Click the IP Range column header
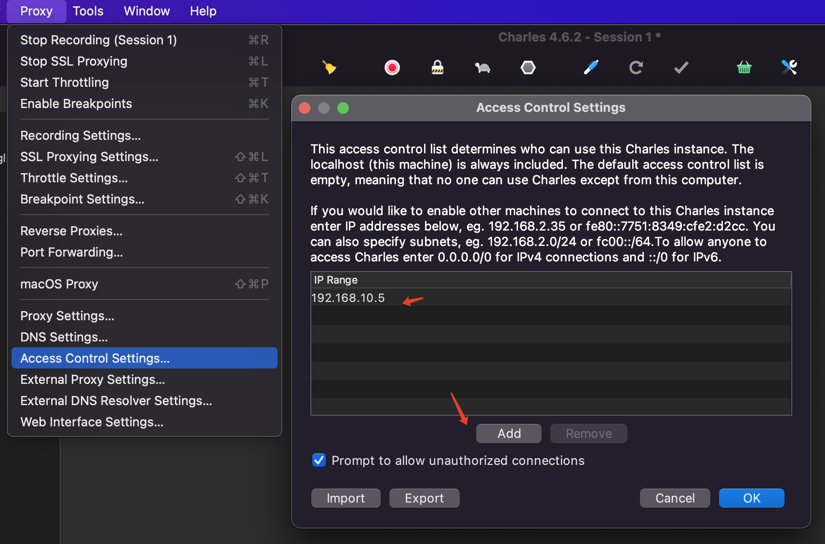 (x=551, y=280)
